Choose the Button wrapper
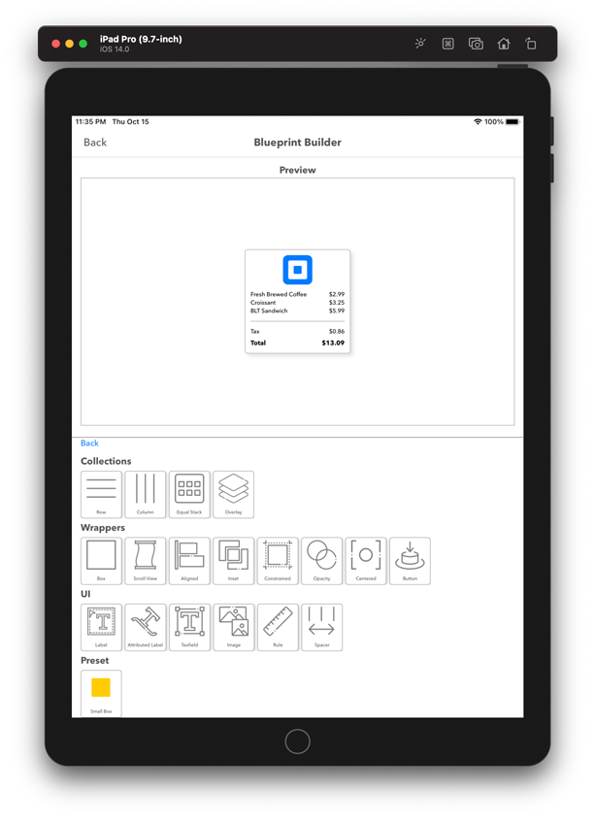The image size is (595, 822). [410, 561]
